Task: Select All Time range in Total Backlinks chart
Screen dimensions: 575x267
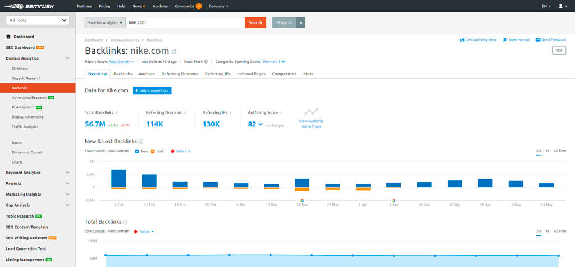Action: coord(560,231)
